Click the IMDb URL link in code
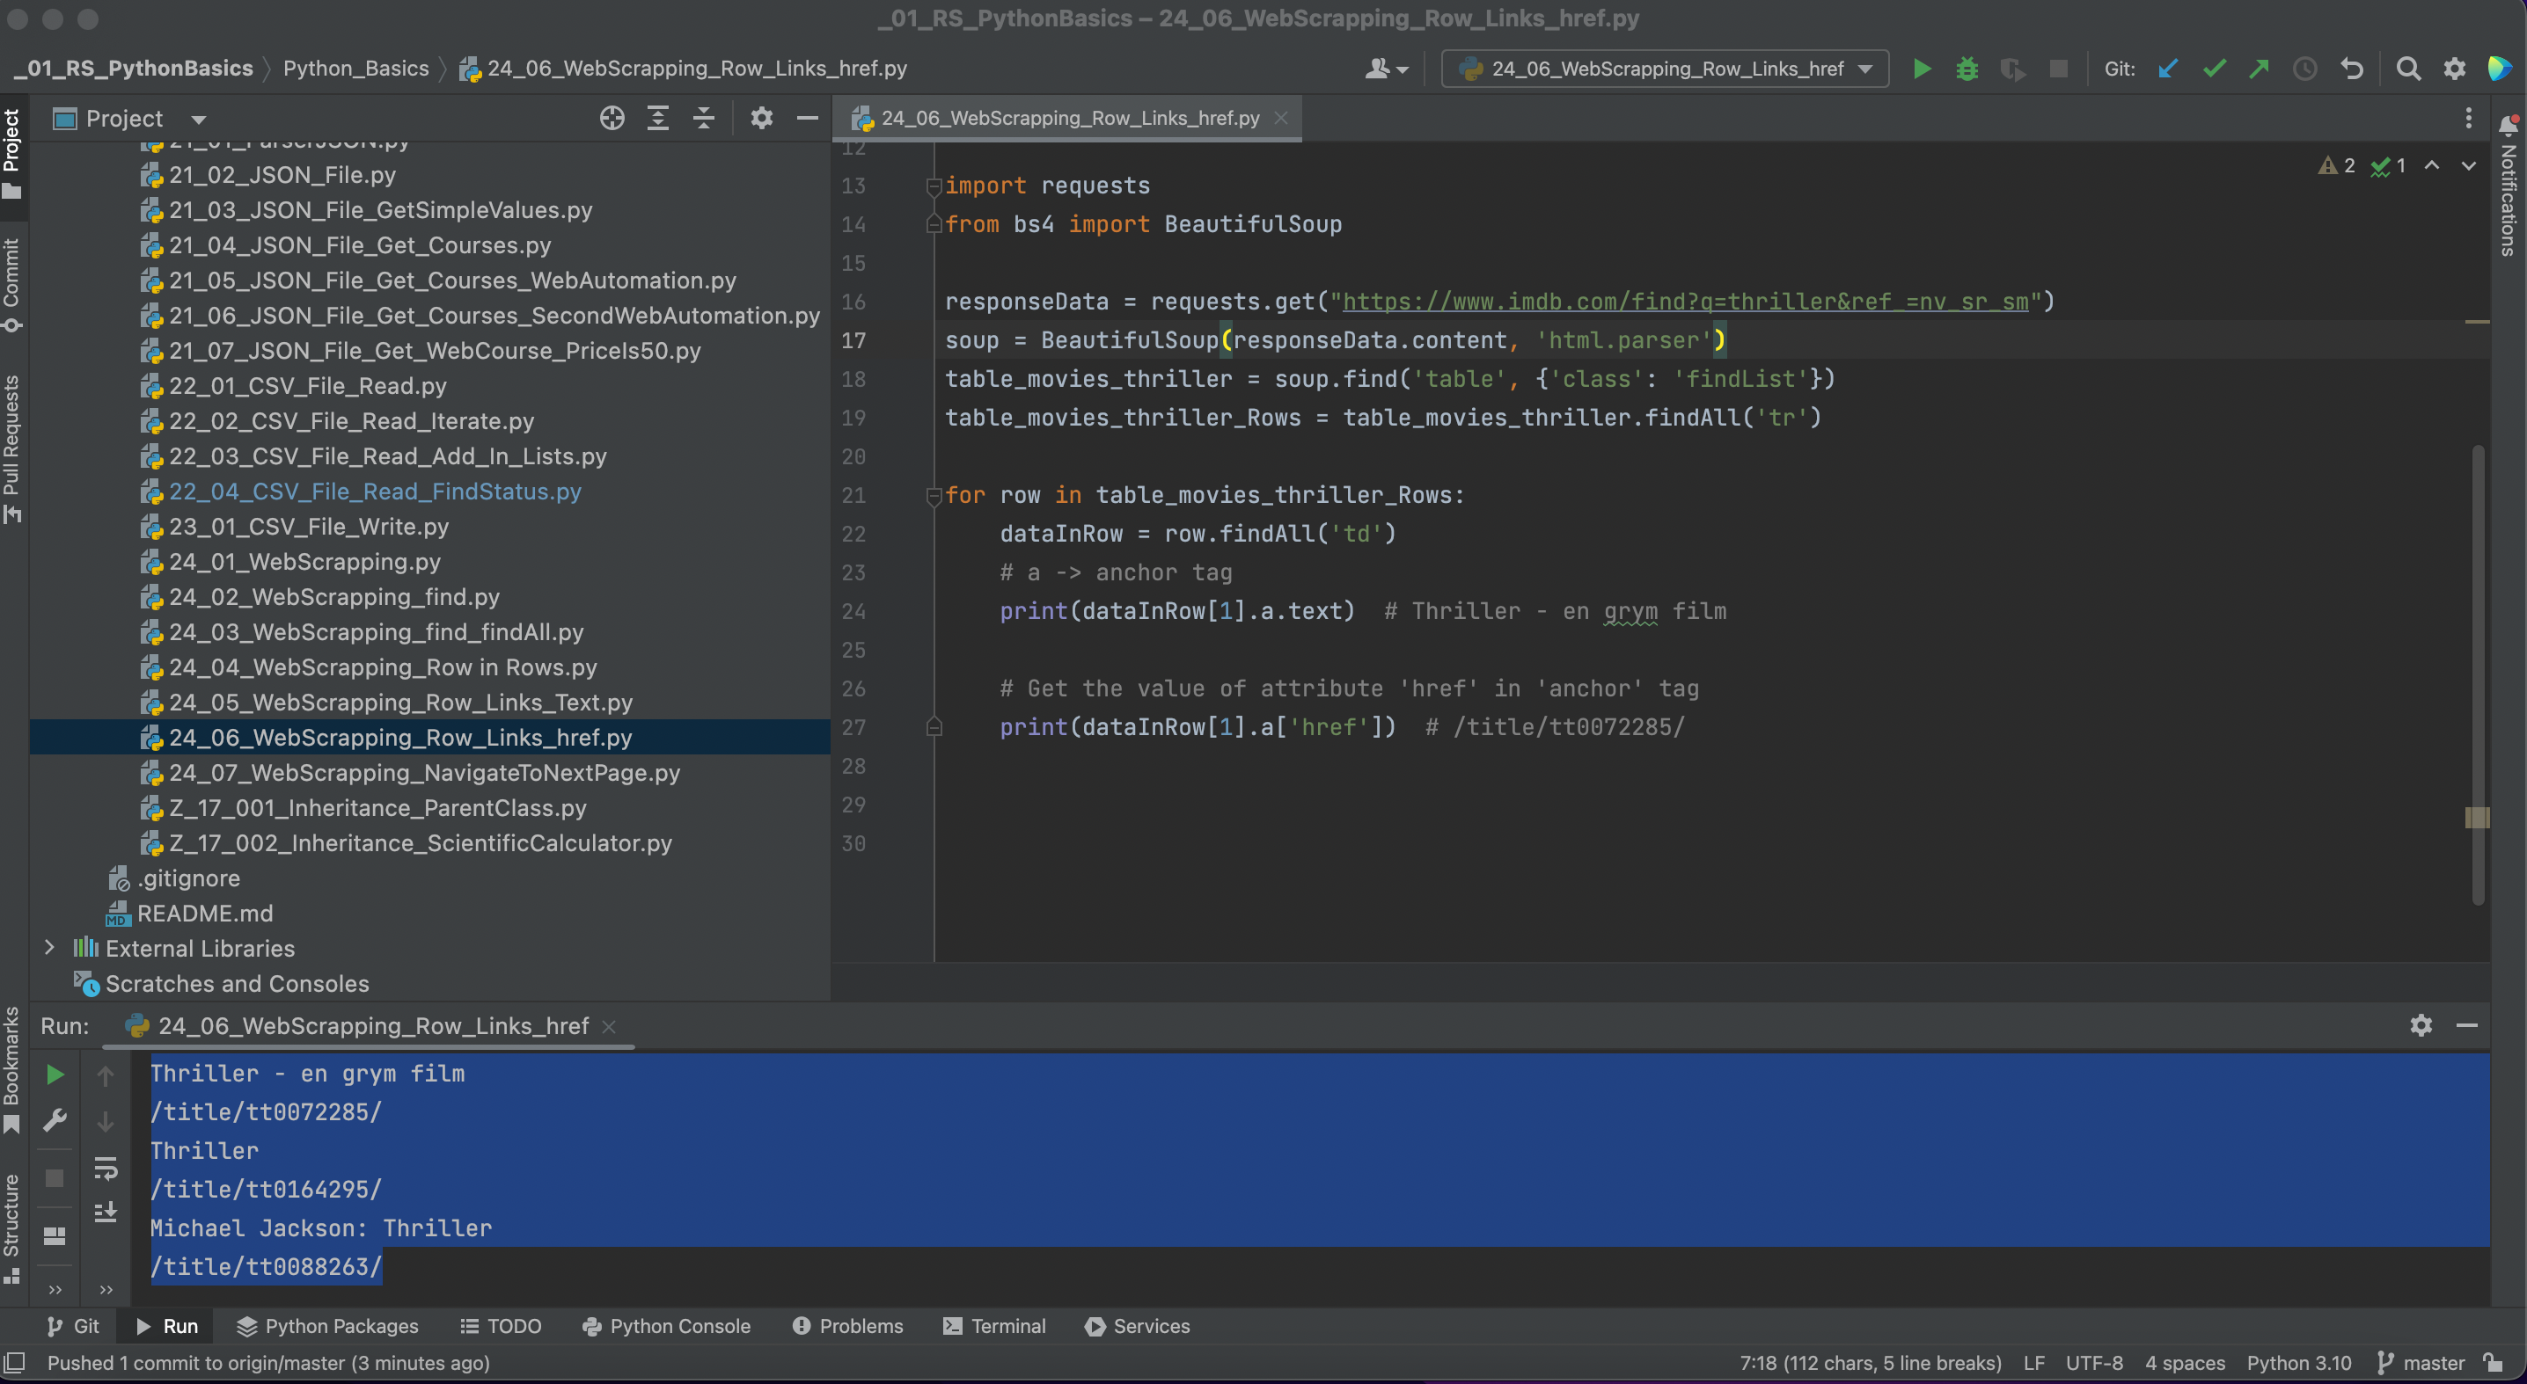 point(1685,301)
